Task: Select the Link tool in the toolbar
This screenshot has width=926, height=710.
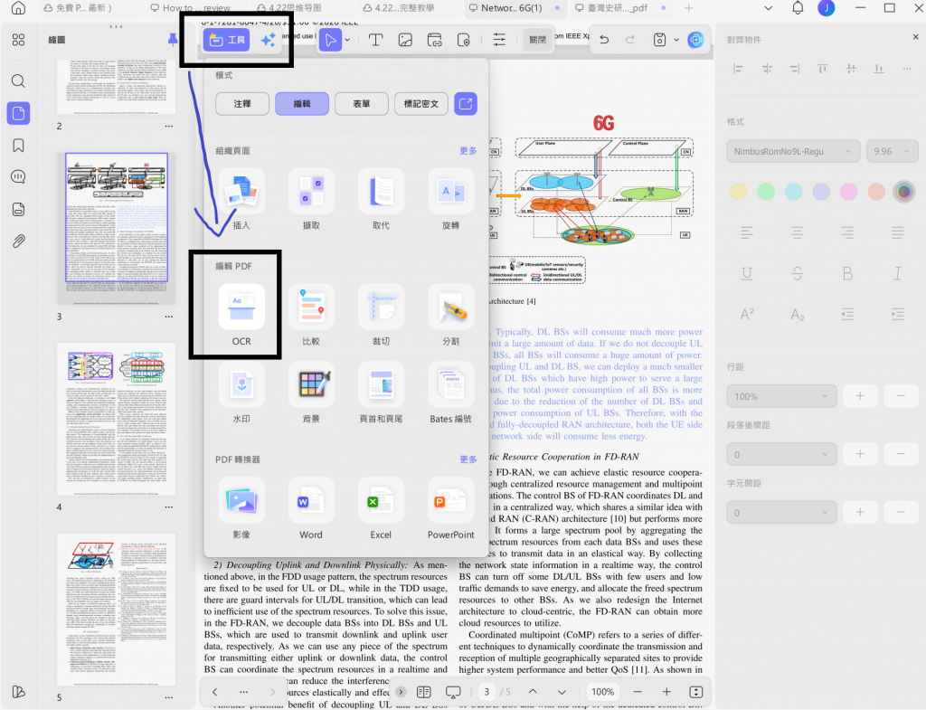Action: point(435,40)
